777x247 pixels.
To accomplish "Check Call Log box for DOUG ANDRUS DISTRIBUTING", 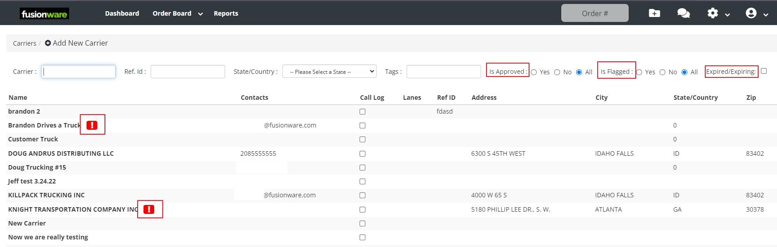I will click(x=362, y=154).
